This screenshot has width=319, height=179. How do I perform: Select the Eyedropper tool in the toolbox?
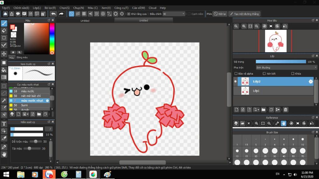point(4,147)
